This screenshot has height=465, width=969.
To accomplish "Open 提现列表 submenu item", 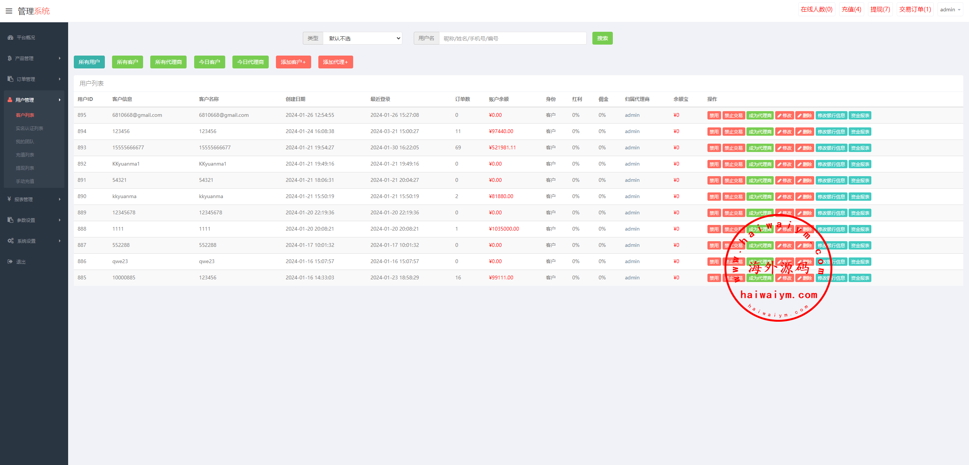I will (25, 168).
